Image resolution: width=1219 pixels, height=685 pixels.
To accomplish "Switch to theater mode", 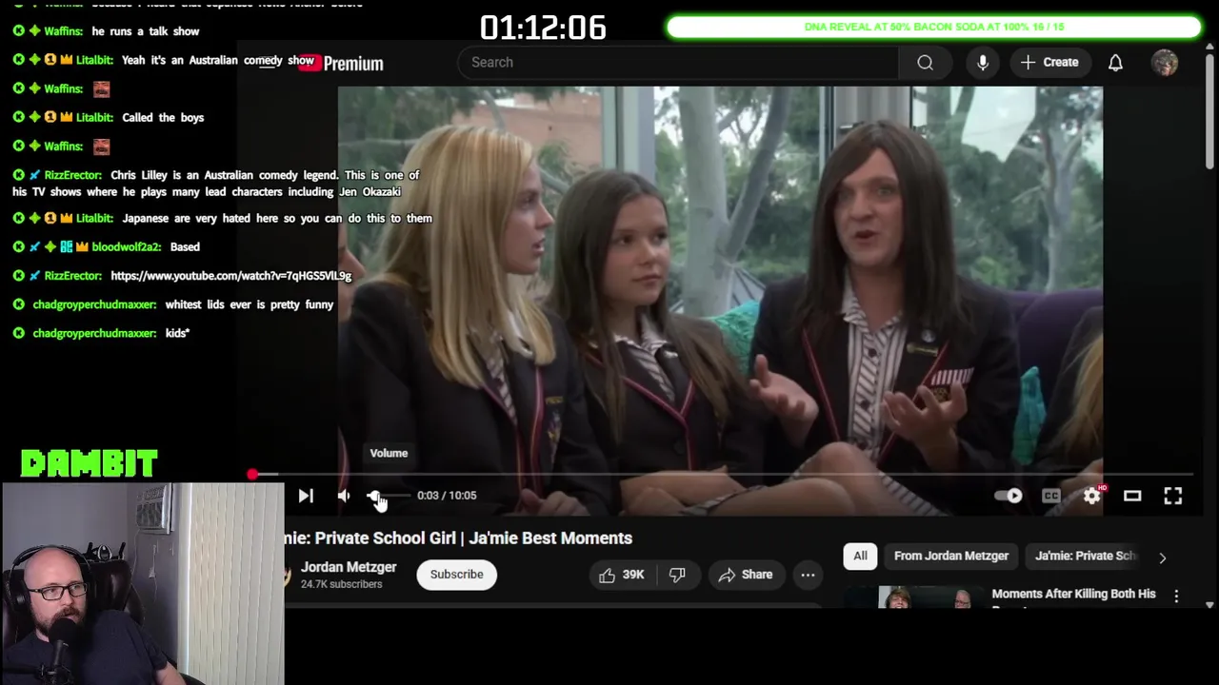I will pyautogui.click(x=1132, y=496).
